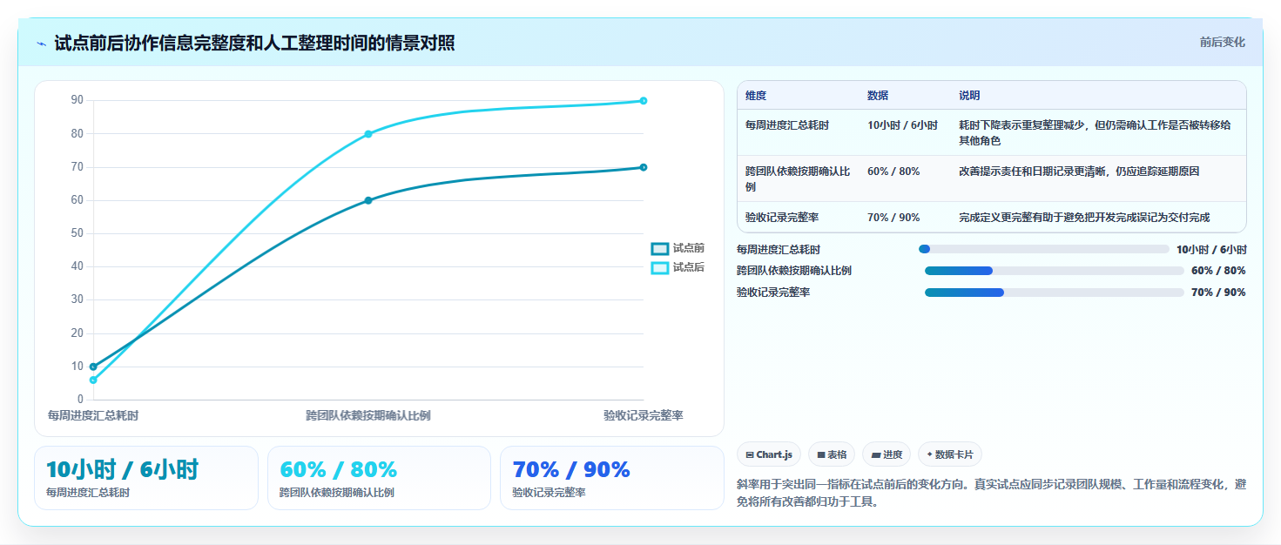Click the 试点前 data point at 70
Screen dimensions: 1281x545
point(644,167)
